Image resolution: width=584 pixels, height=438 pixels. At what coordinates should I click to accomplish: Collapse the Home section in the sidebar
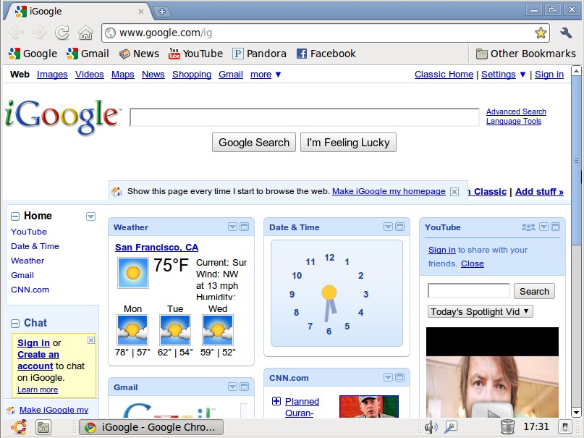pyautogui.click(x=15, y=216)
